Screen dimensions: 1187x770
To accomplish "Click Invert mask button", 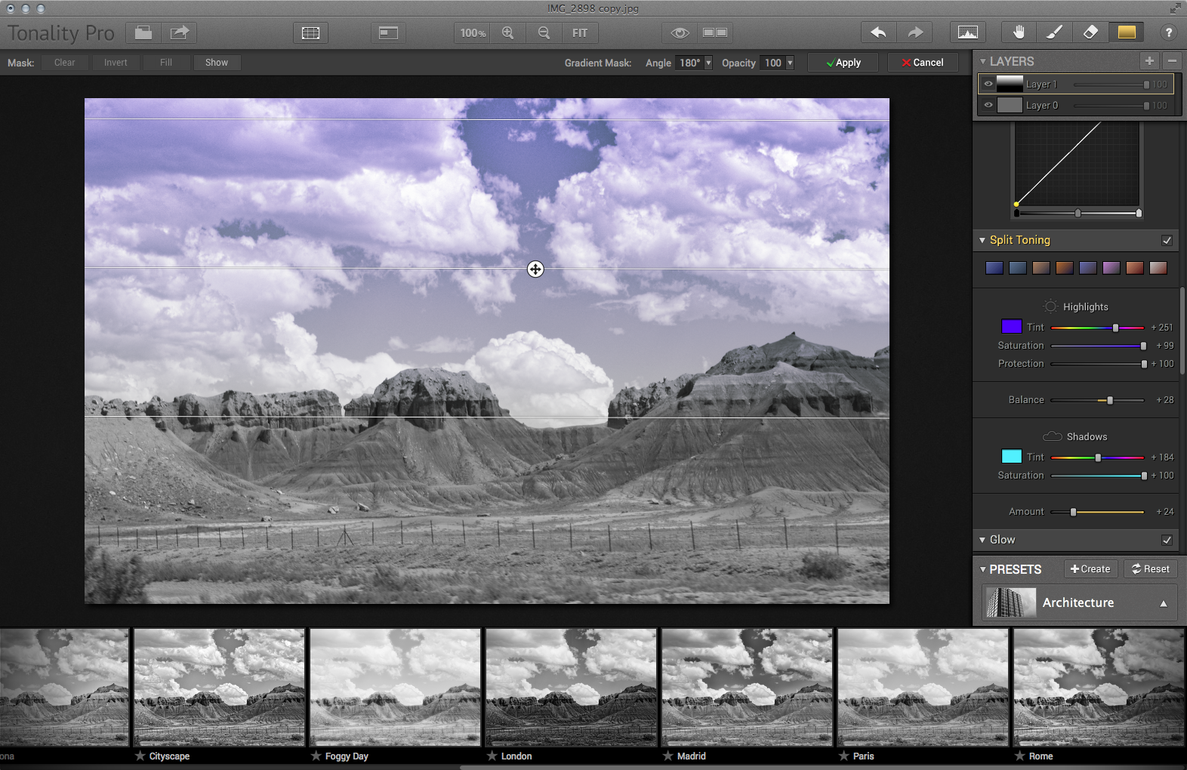I will (116, 63).
